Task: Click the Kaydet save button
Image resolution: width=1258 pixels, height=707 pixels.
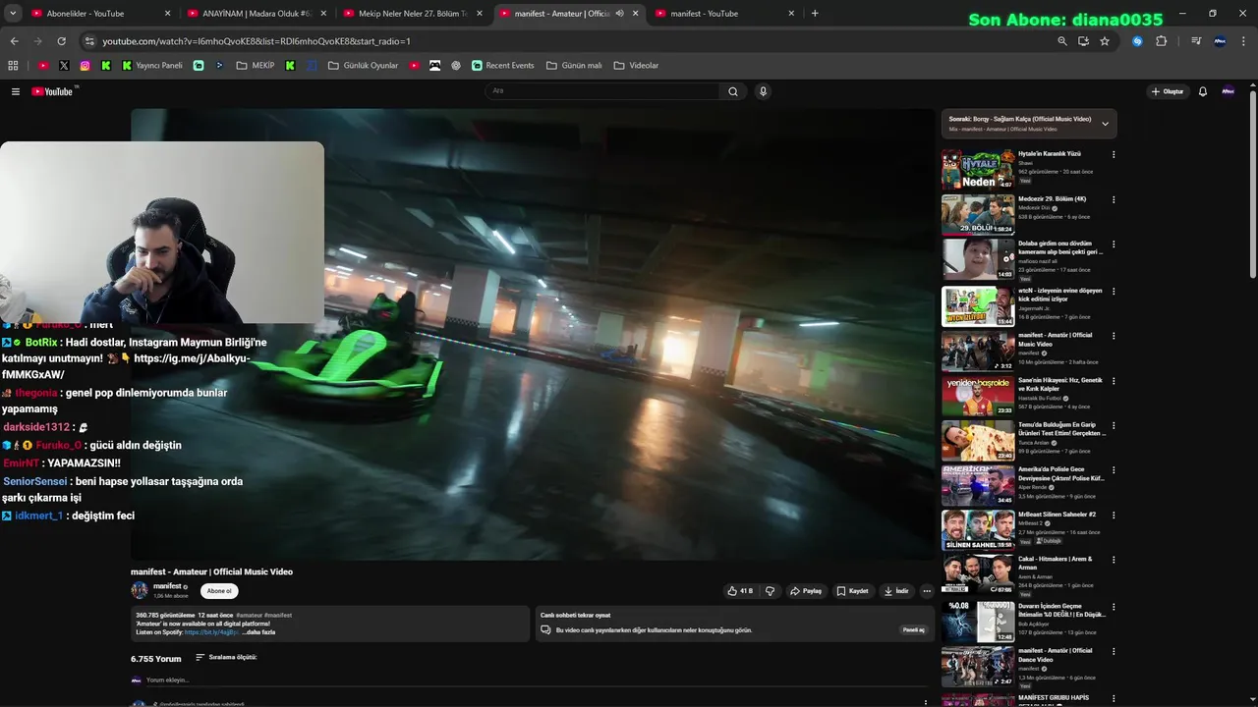Action: tap(853, 591)
